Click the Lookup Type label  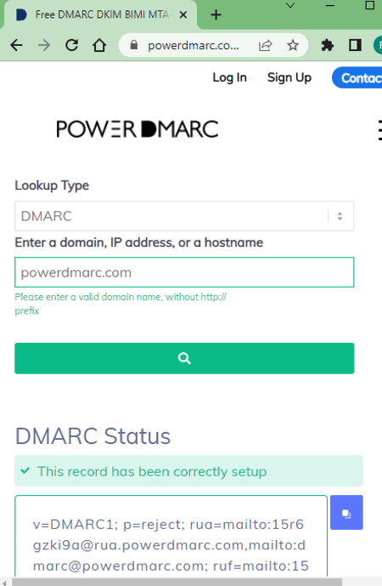[52, 185]
